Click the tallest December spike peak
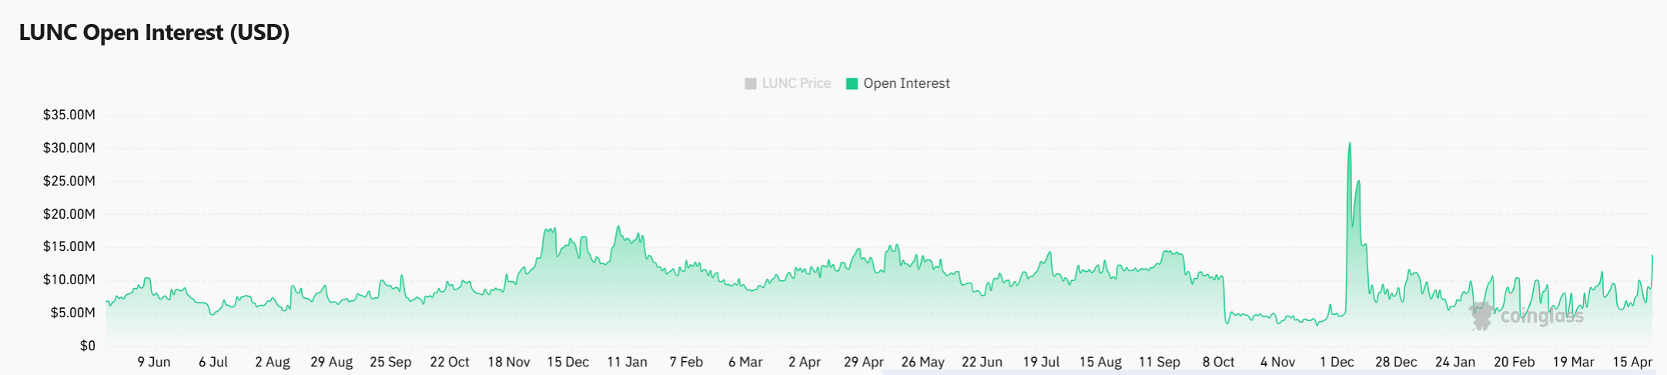This screenshot has width=1667, height=375. [x=1349, y=143]
